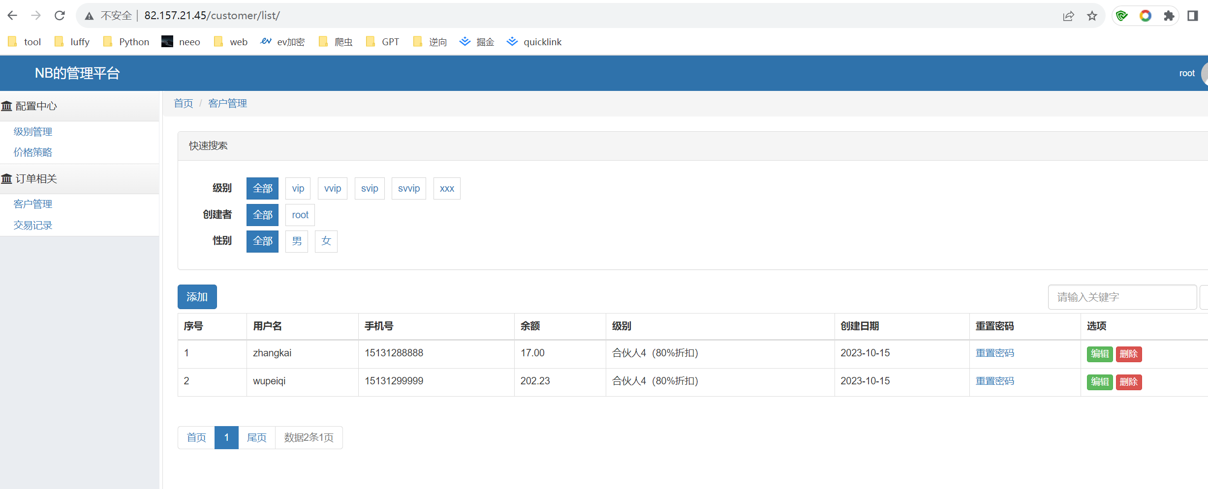Open the share page icon in address bar
This screenshot has height=489, width=1208.
pos(1068,16)
